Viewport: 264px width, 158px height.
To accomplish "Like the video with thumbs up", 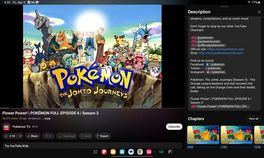I will 10,136.
